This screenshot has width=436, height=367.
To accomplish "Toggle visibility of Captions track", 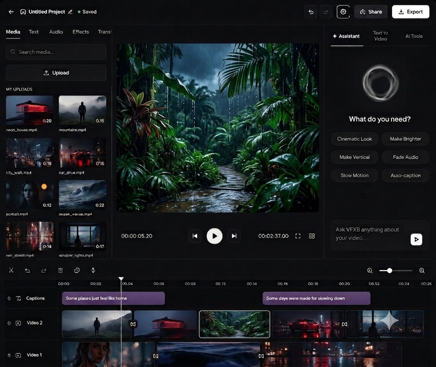I will (9, 298).
